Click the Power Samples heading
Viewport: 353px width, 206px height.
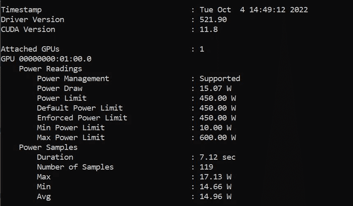(x=48, y=147)
